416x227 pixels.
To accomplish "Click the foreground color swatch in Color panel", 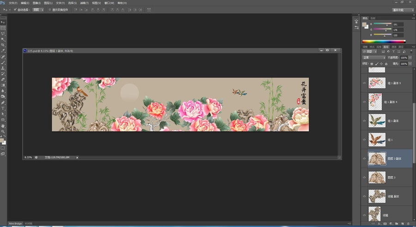I will (364, 24).
